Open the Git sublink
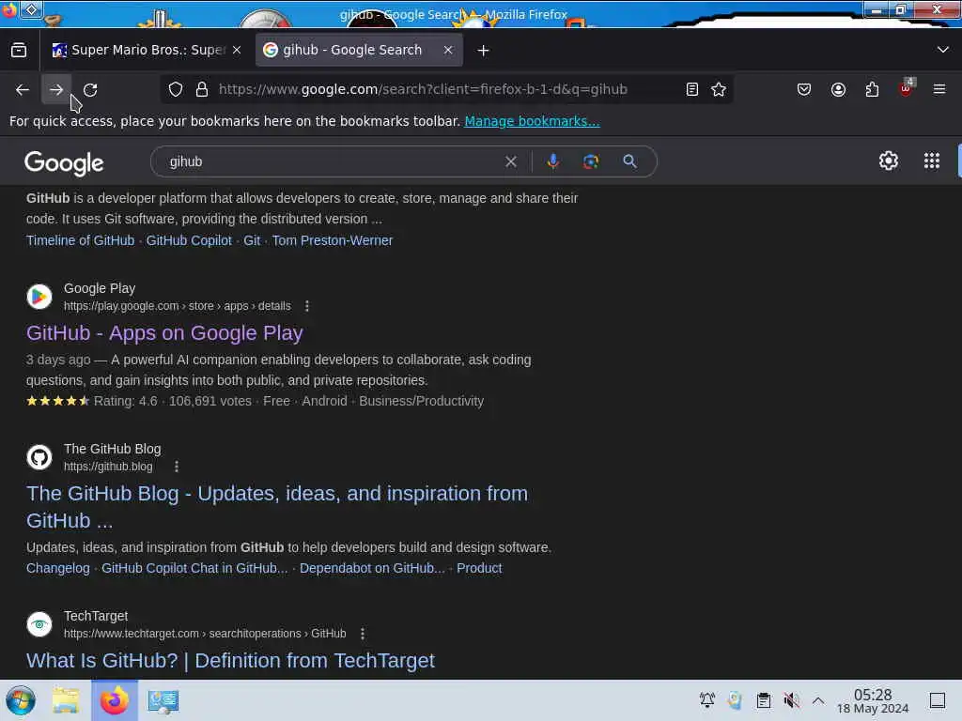This screenshot has height=721, width=962. point(252,240)
